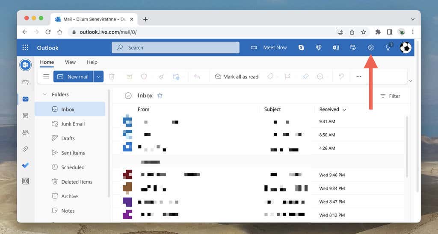Switch to the View ribbon tab

71,62
